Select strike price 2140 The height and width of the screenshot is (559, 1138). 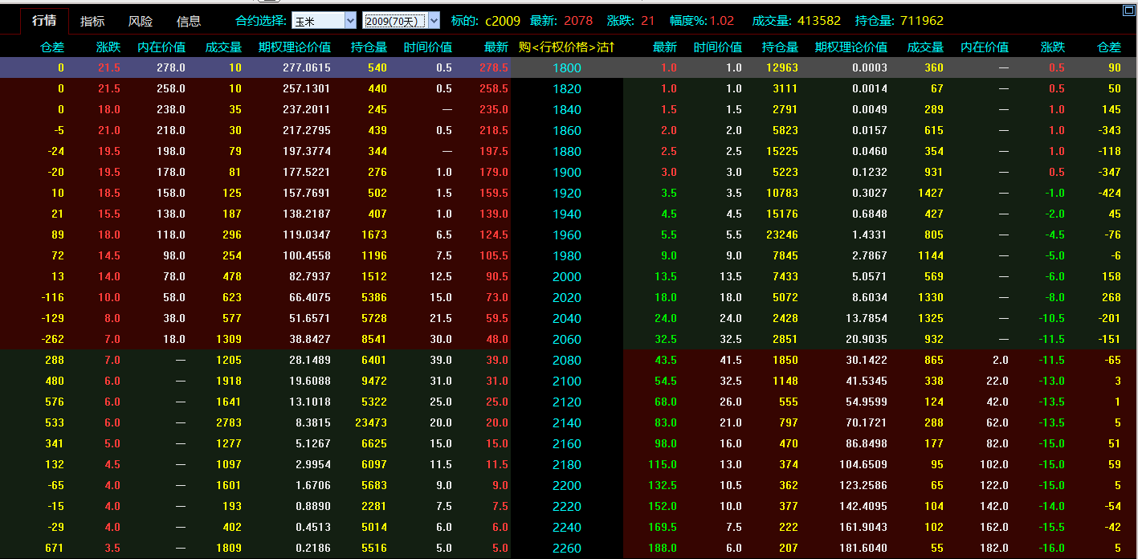(567, 422)
